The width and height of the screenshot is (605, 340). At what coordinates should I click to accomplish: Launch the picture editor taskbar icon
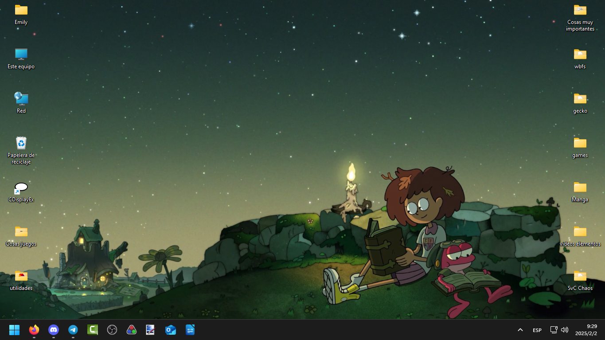point(150,330)
